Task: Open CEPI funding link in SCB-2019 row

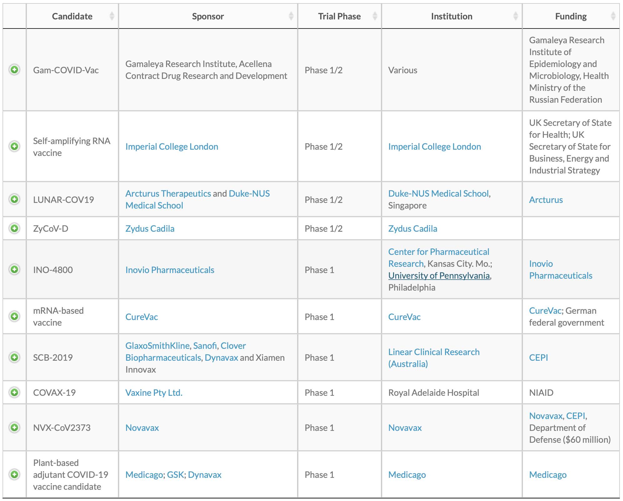Action: 539,358
